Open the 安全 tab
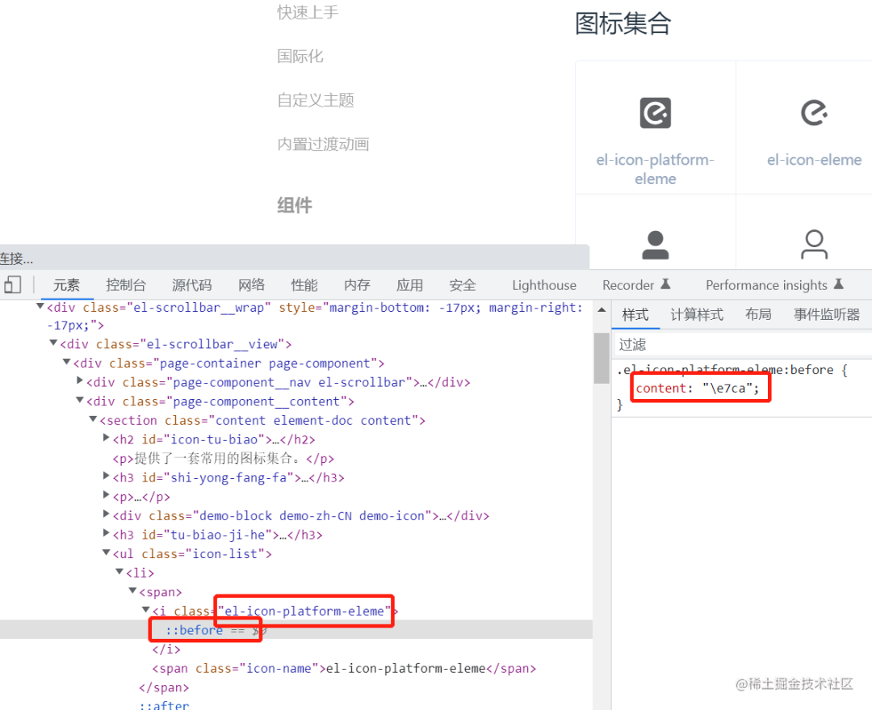 click(x=463, y=285)
